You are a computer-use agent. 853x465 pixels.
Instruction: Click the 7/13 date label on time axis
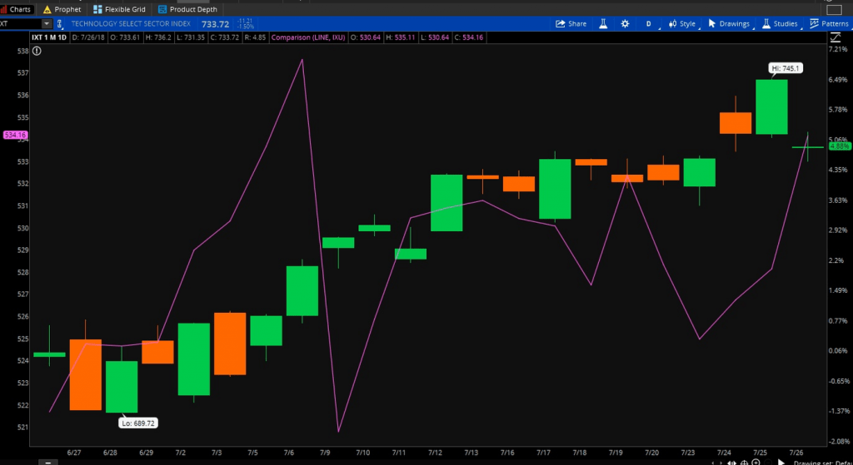[x=471, y=453]
